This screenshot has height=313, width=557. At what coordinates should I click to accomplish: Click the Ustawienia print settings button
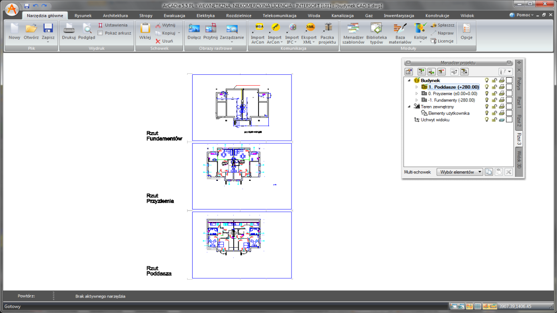[x=112, y=25]
